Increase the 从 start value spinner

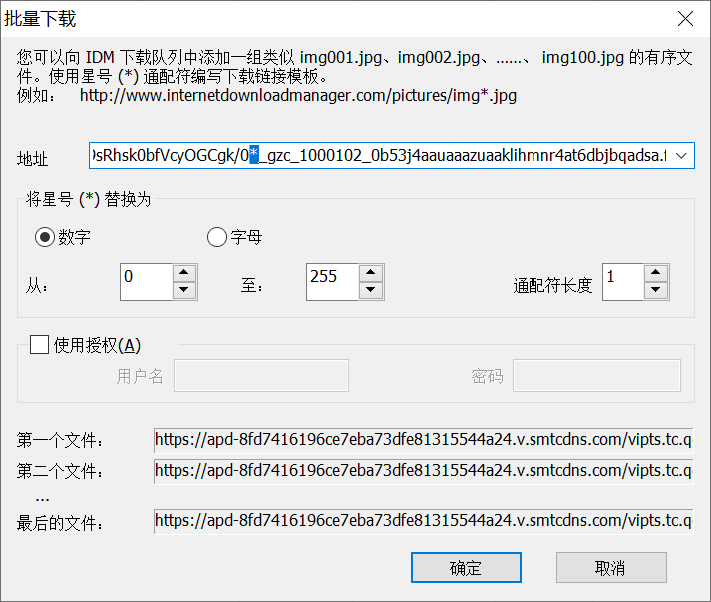coord(184,273)
